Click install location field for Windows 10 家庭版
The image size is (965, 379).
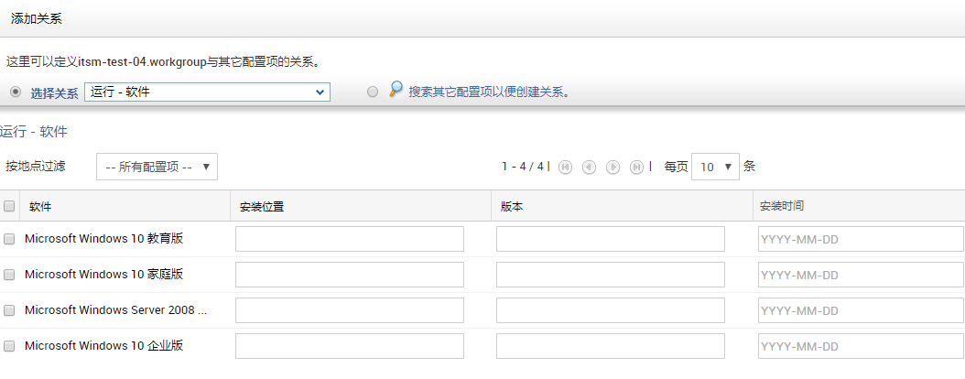click(350, 275)
